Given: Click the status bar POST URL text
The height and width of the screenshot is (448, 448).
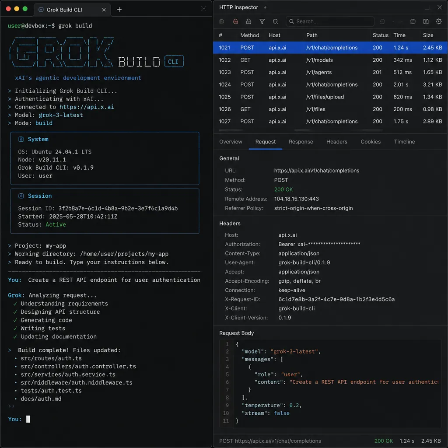Looking at the screenshot, I should 270,441.
